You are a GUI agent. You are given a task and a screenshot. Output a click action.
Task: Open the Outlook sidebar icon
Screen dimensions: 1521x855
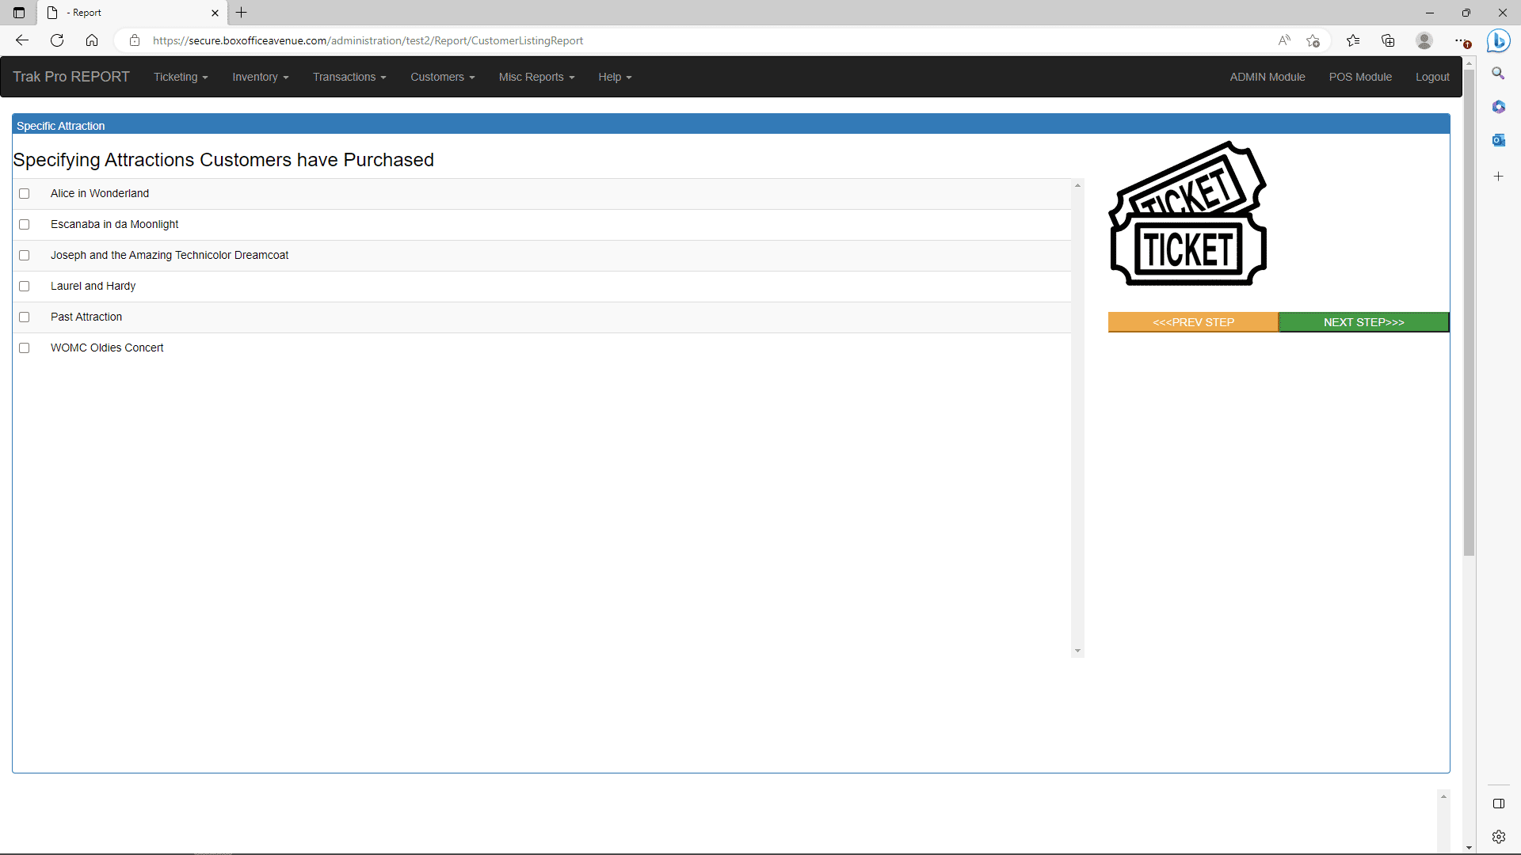[x=1498, y=140]
